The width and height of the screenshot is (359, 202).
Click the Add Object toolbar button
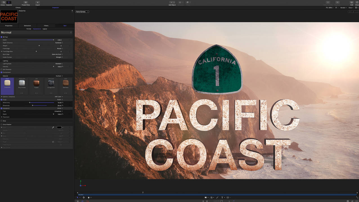[172, 3]
